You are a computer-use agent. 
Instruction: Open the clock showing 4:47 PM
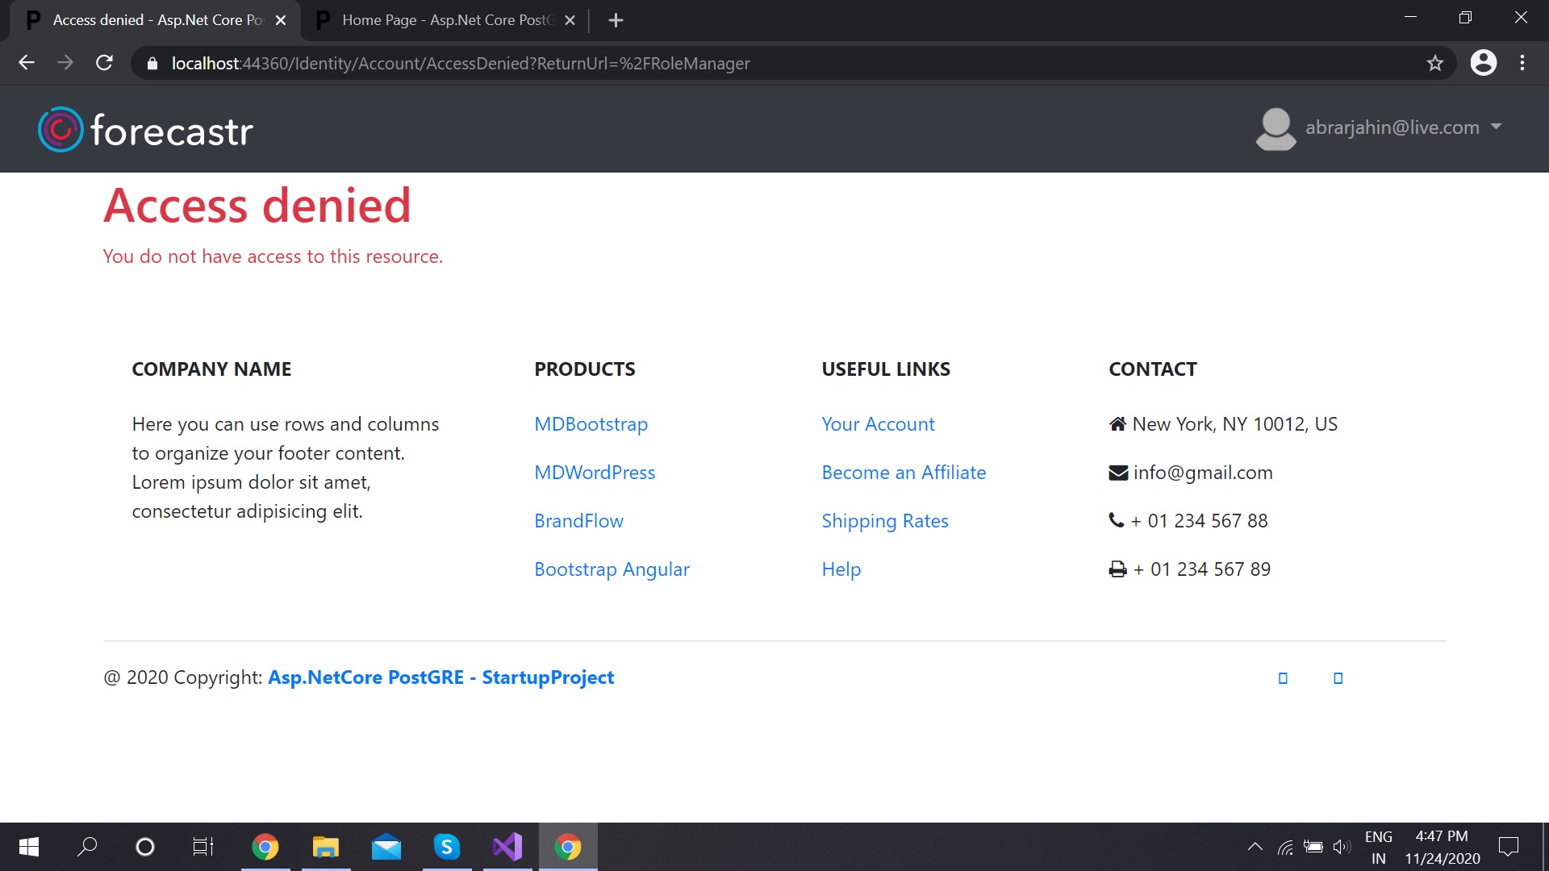[1443, 847]
